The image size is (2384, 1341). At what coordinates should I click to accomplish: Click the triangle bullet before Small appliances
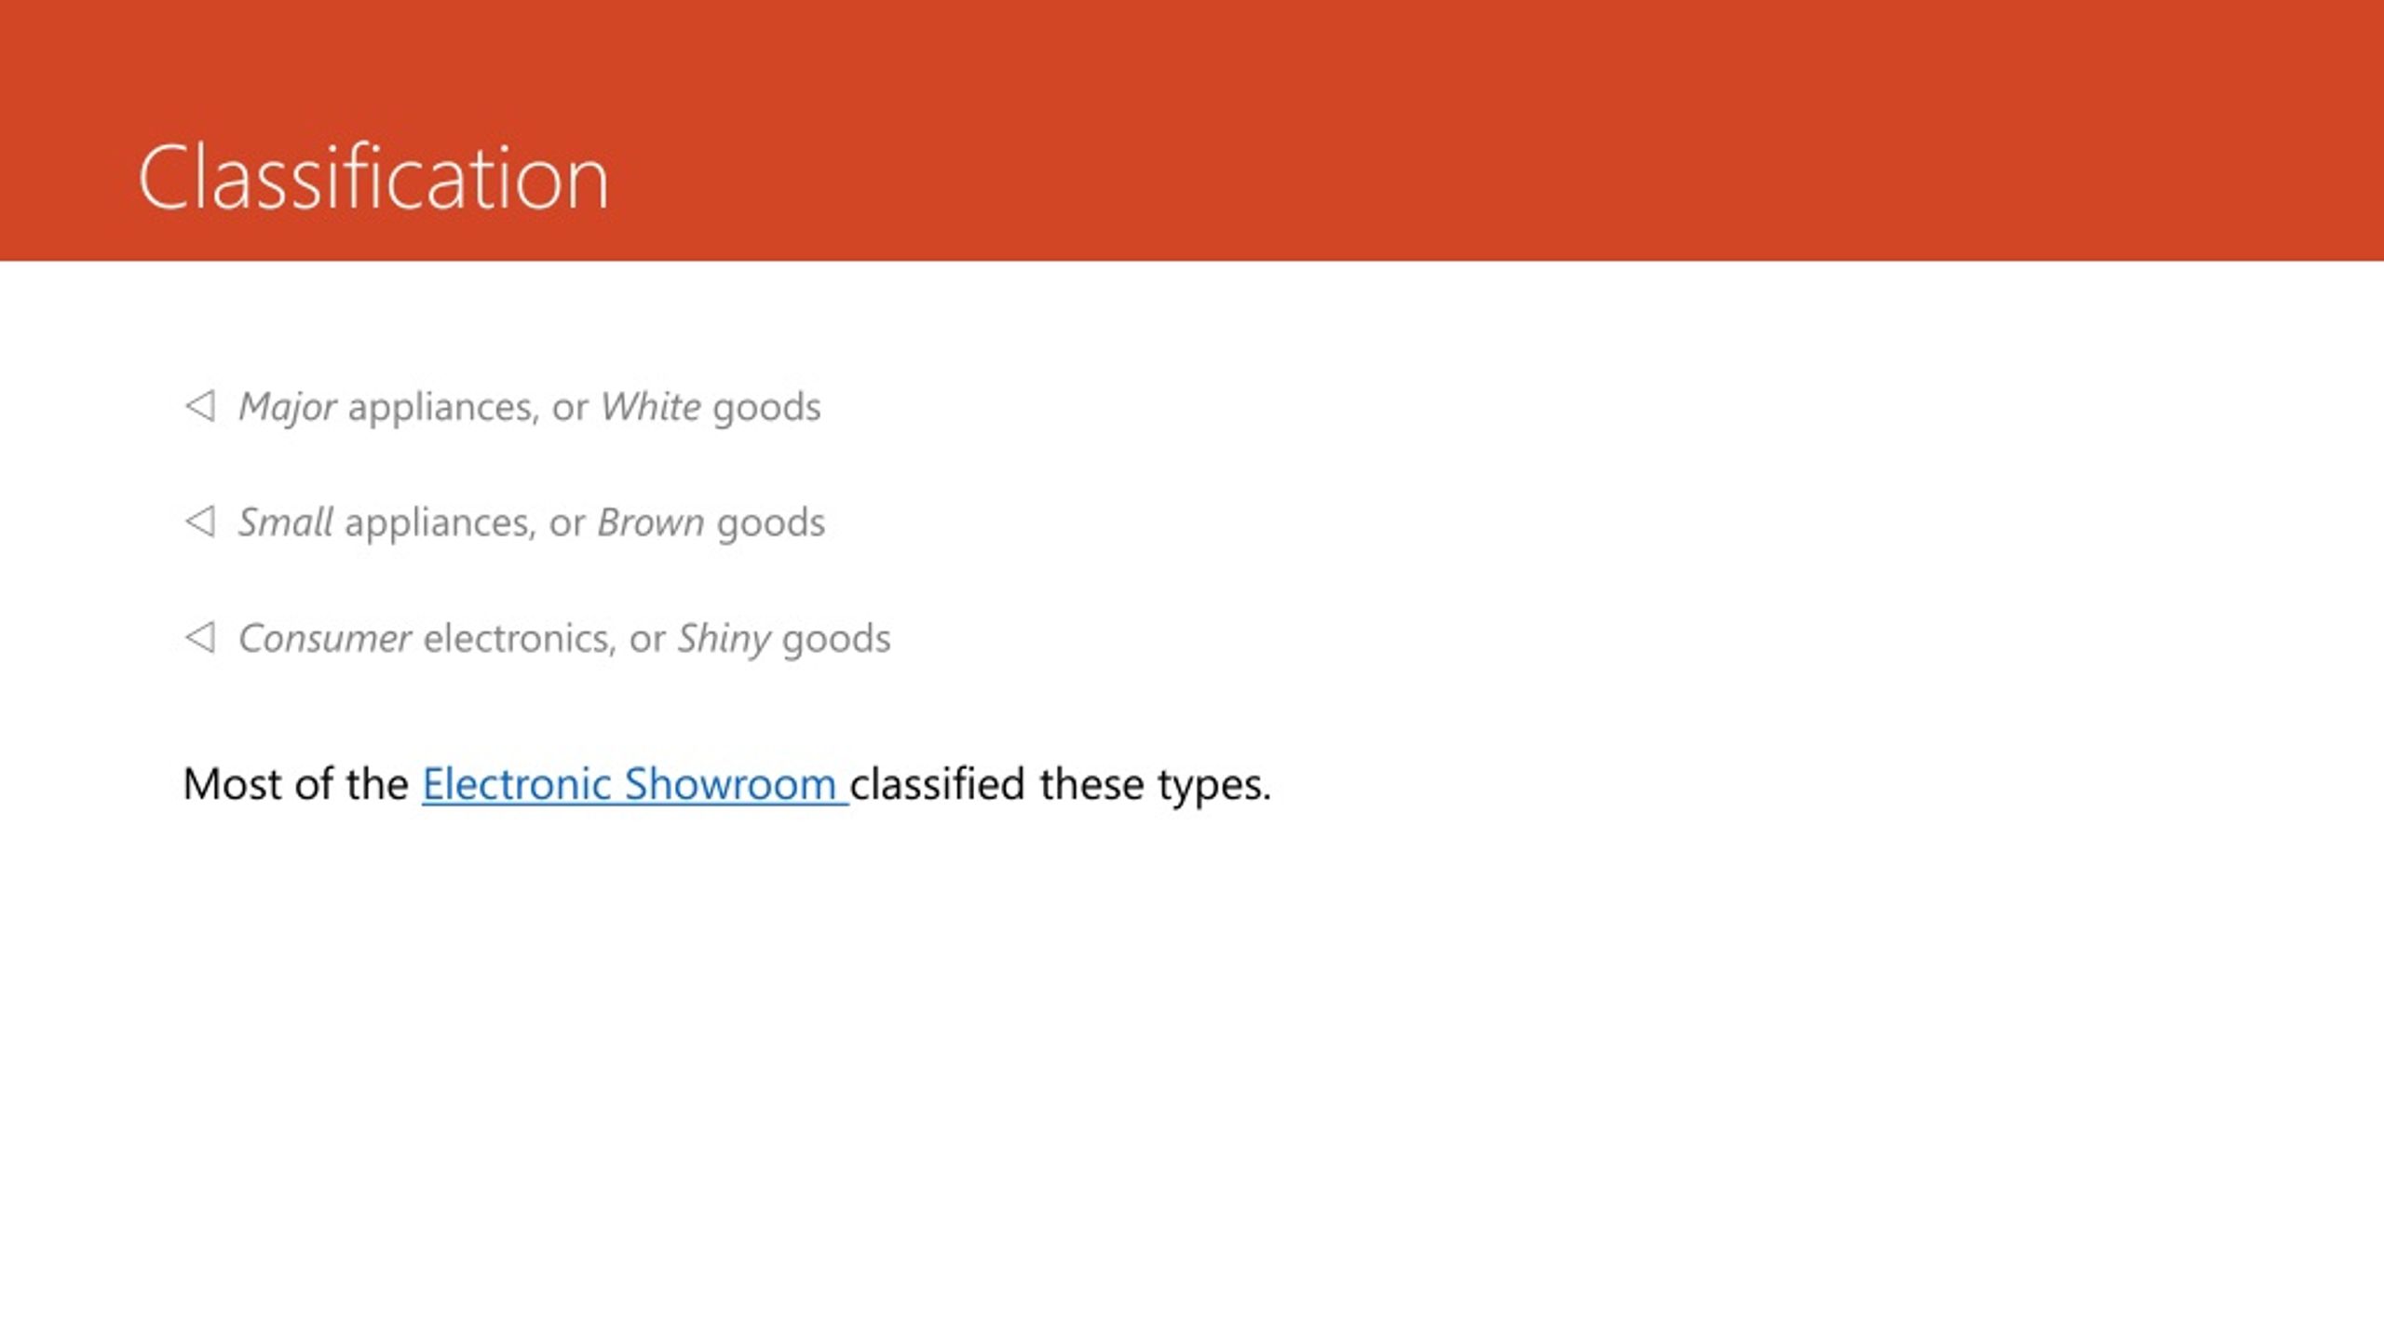tap(200, 521)
